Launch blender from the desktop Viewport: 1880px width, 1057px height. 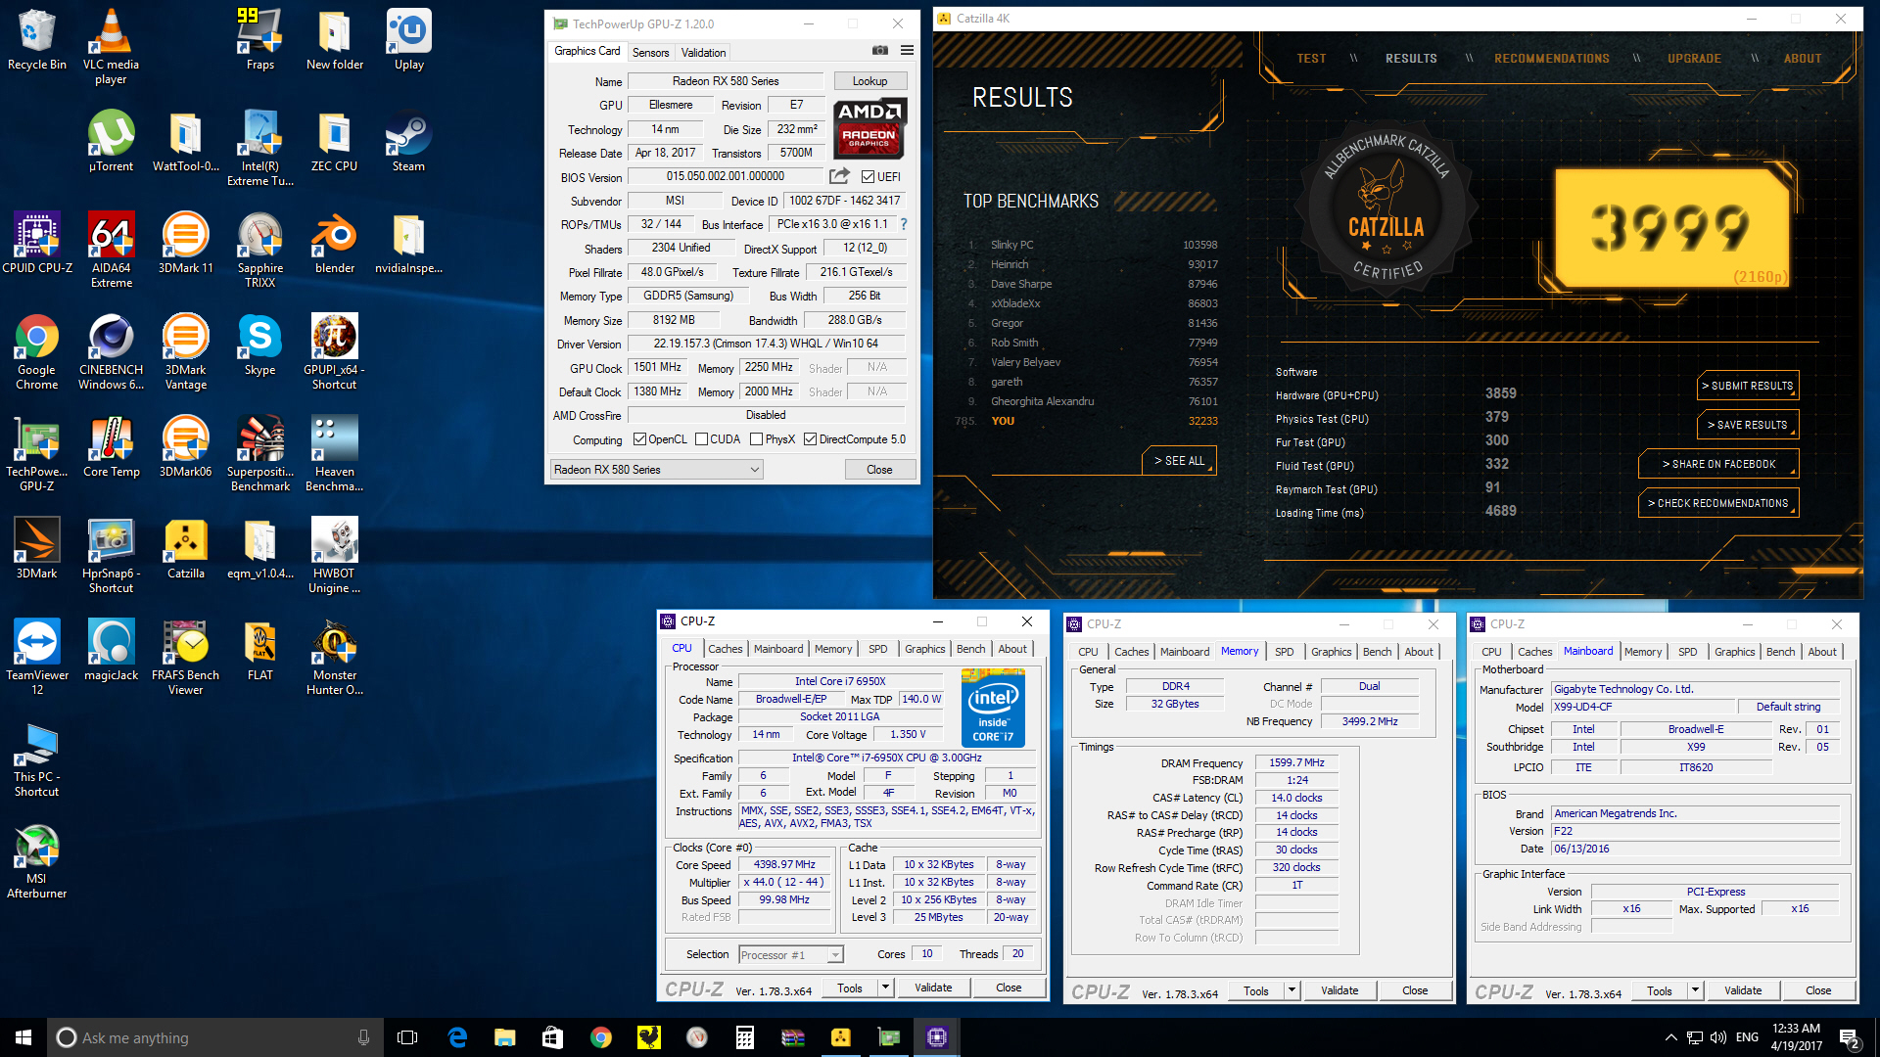tap(335, 244)
